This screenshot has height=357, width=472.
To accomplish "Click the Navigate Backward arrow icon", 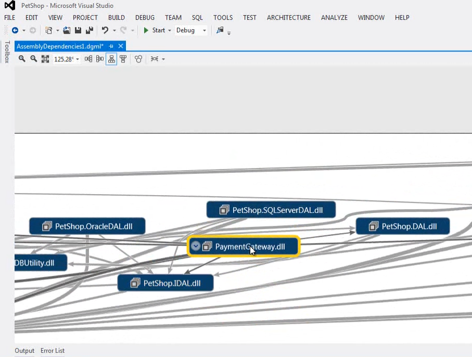I will pos(15,30).
